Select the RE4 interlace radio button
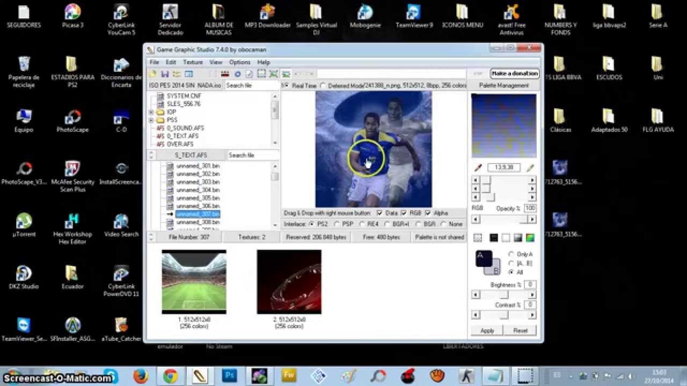Image resolution: width=687 pixels, height=386 pixels. pos(362,224)
